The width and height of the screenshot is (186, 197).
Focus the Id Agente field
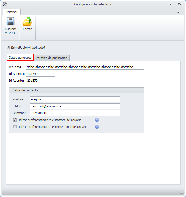[x=40, y=81]
